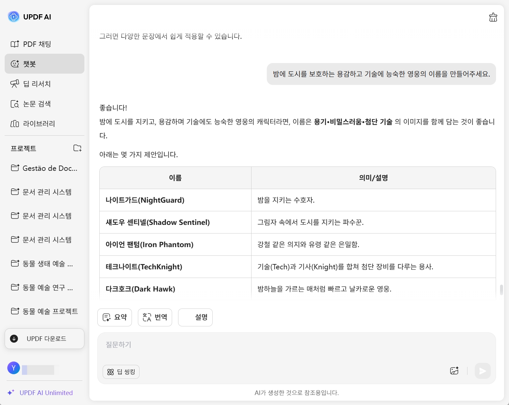Click the 번역 quick action button
The height and width of the screenshot is (405, 509).
[x=155, y=317]
